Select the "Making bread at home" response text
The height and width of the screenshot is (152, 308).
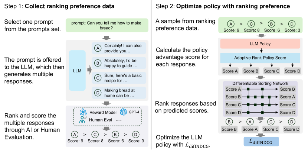[x=119, y=93]
